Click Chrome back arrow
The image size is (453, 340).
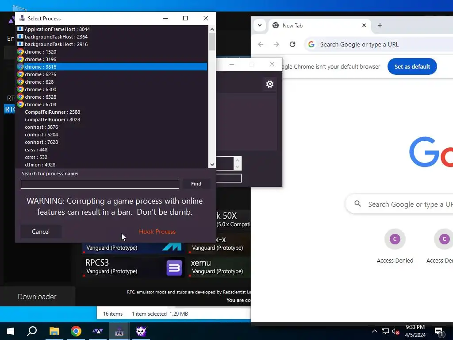pyautogui.click(x=261, y=44)
